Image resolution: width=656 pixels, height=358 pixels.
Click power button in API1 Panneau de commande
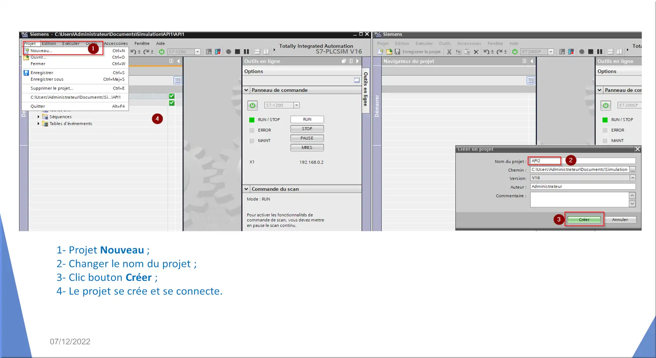[252, 105]
